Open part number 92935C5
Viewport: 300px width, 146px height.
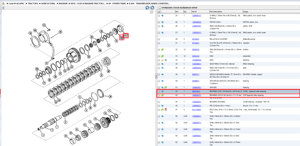pyautogui.click(x=196, y=50)
